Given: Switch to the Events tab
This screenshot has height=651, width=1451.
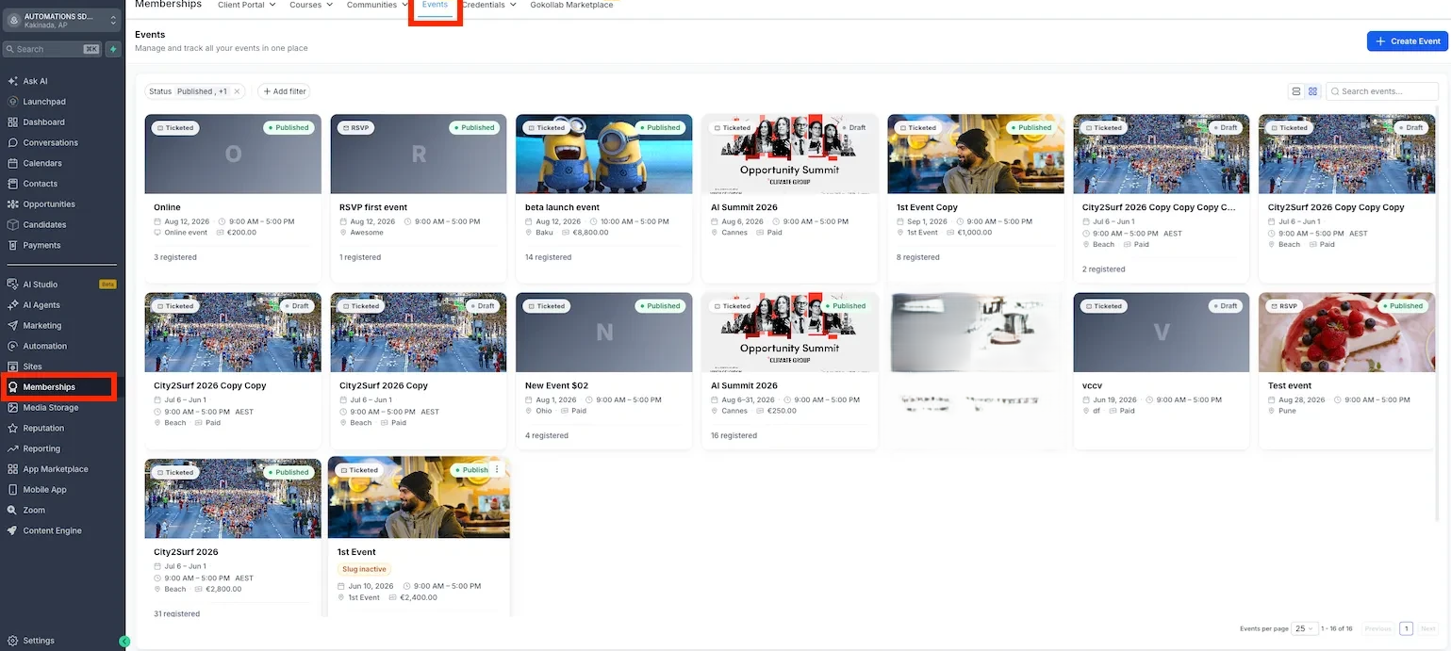Looking at the screenshot, I should point(435,5).
